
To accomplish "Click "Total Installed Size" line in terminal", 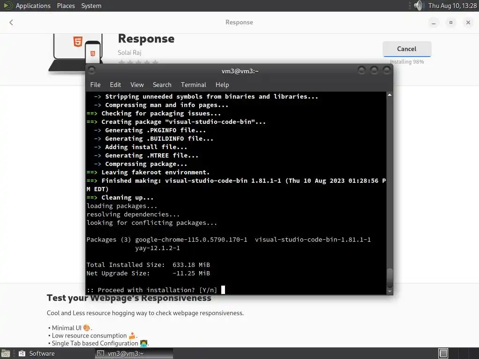I will click(x=148, y=265).
